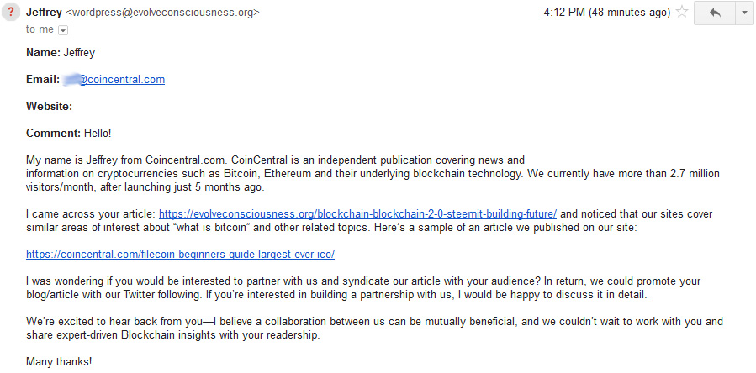This screenshot has width=756, height=373.
Task: Click the blurred portion of the email address
Action: 71,80
